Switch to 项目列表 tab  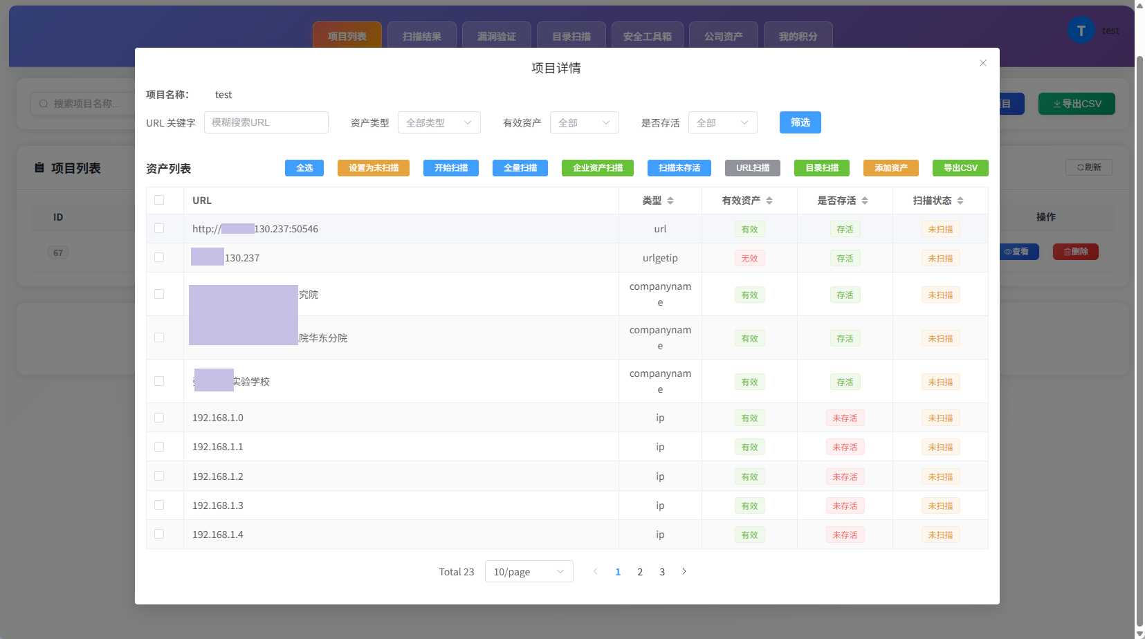(x=347, y=36)
